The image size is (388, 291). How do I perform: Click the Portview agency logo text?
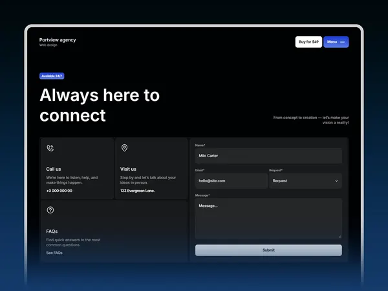(58, 40)
